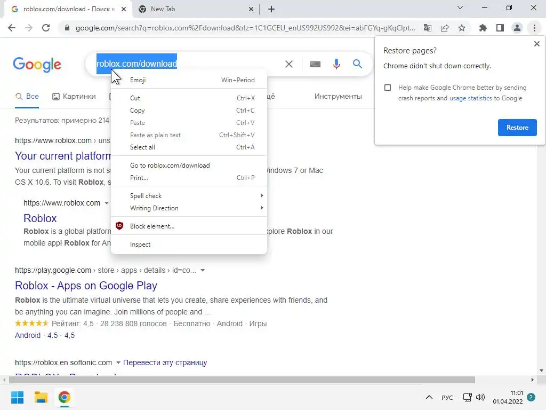The height and width of the screenshot is (410, 546).
Task: Click the Android link under the Play result
Action: (x=28, y=335)
